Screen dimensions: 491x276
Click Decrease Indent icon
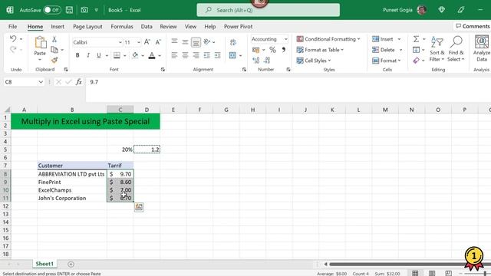point(206,55)
